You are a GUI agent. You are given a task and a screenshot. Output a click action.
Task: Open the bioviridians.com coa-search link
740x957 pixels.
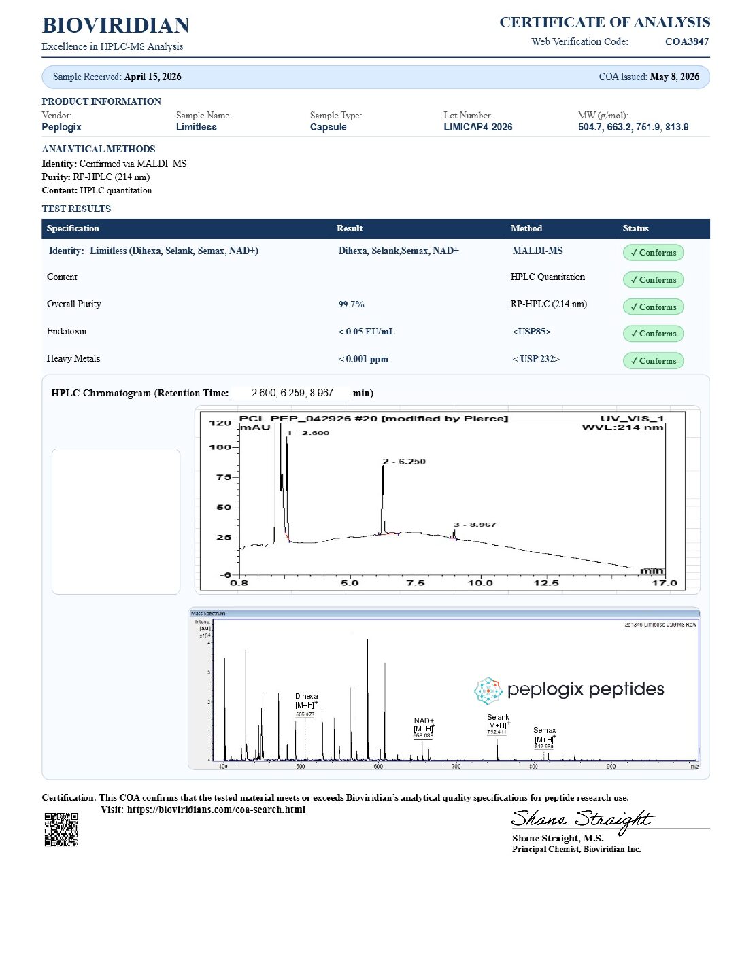click(x=216, y=810)
